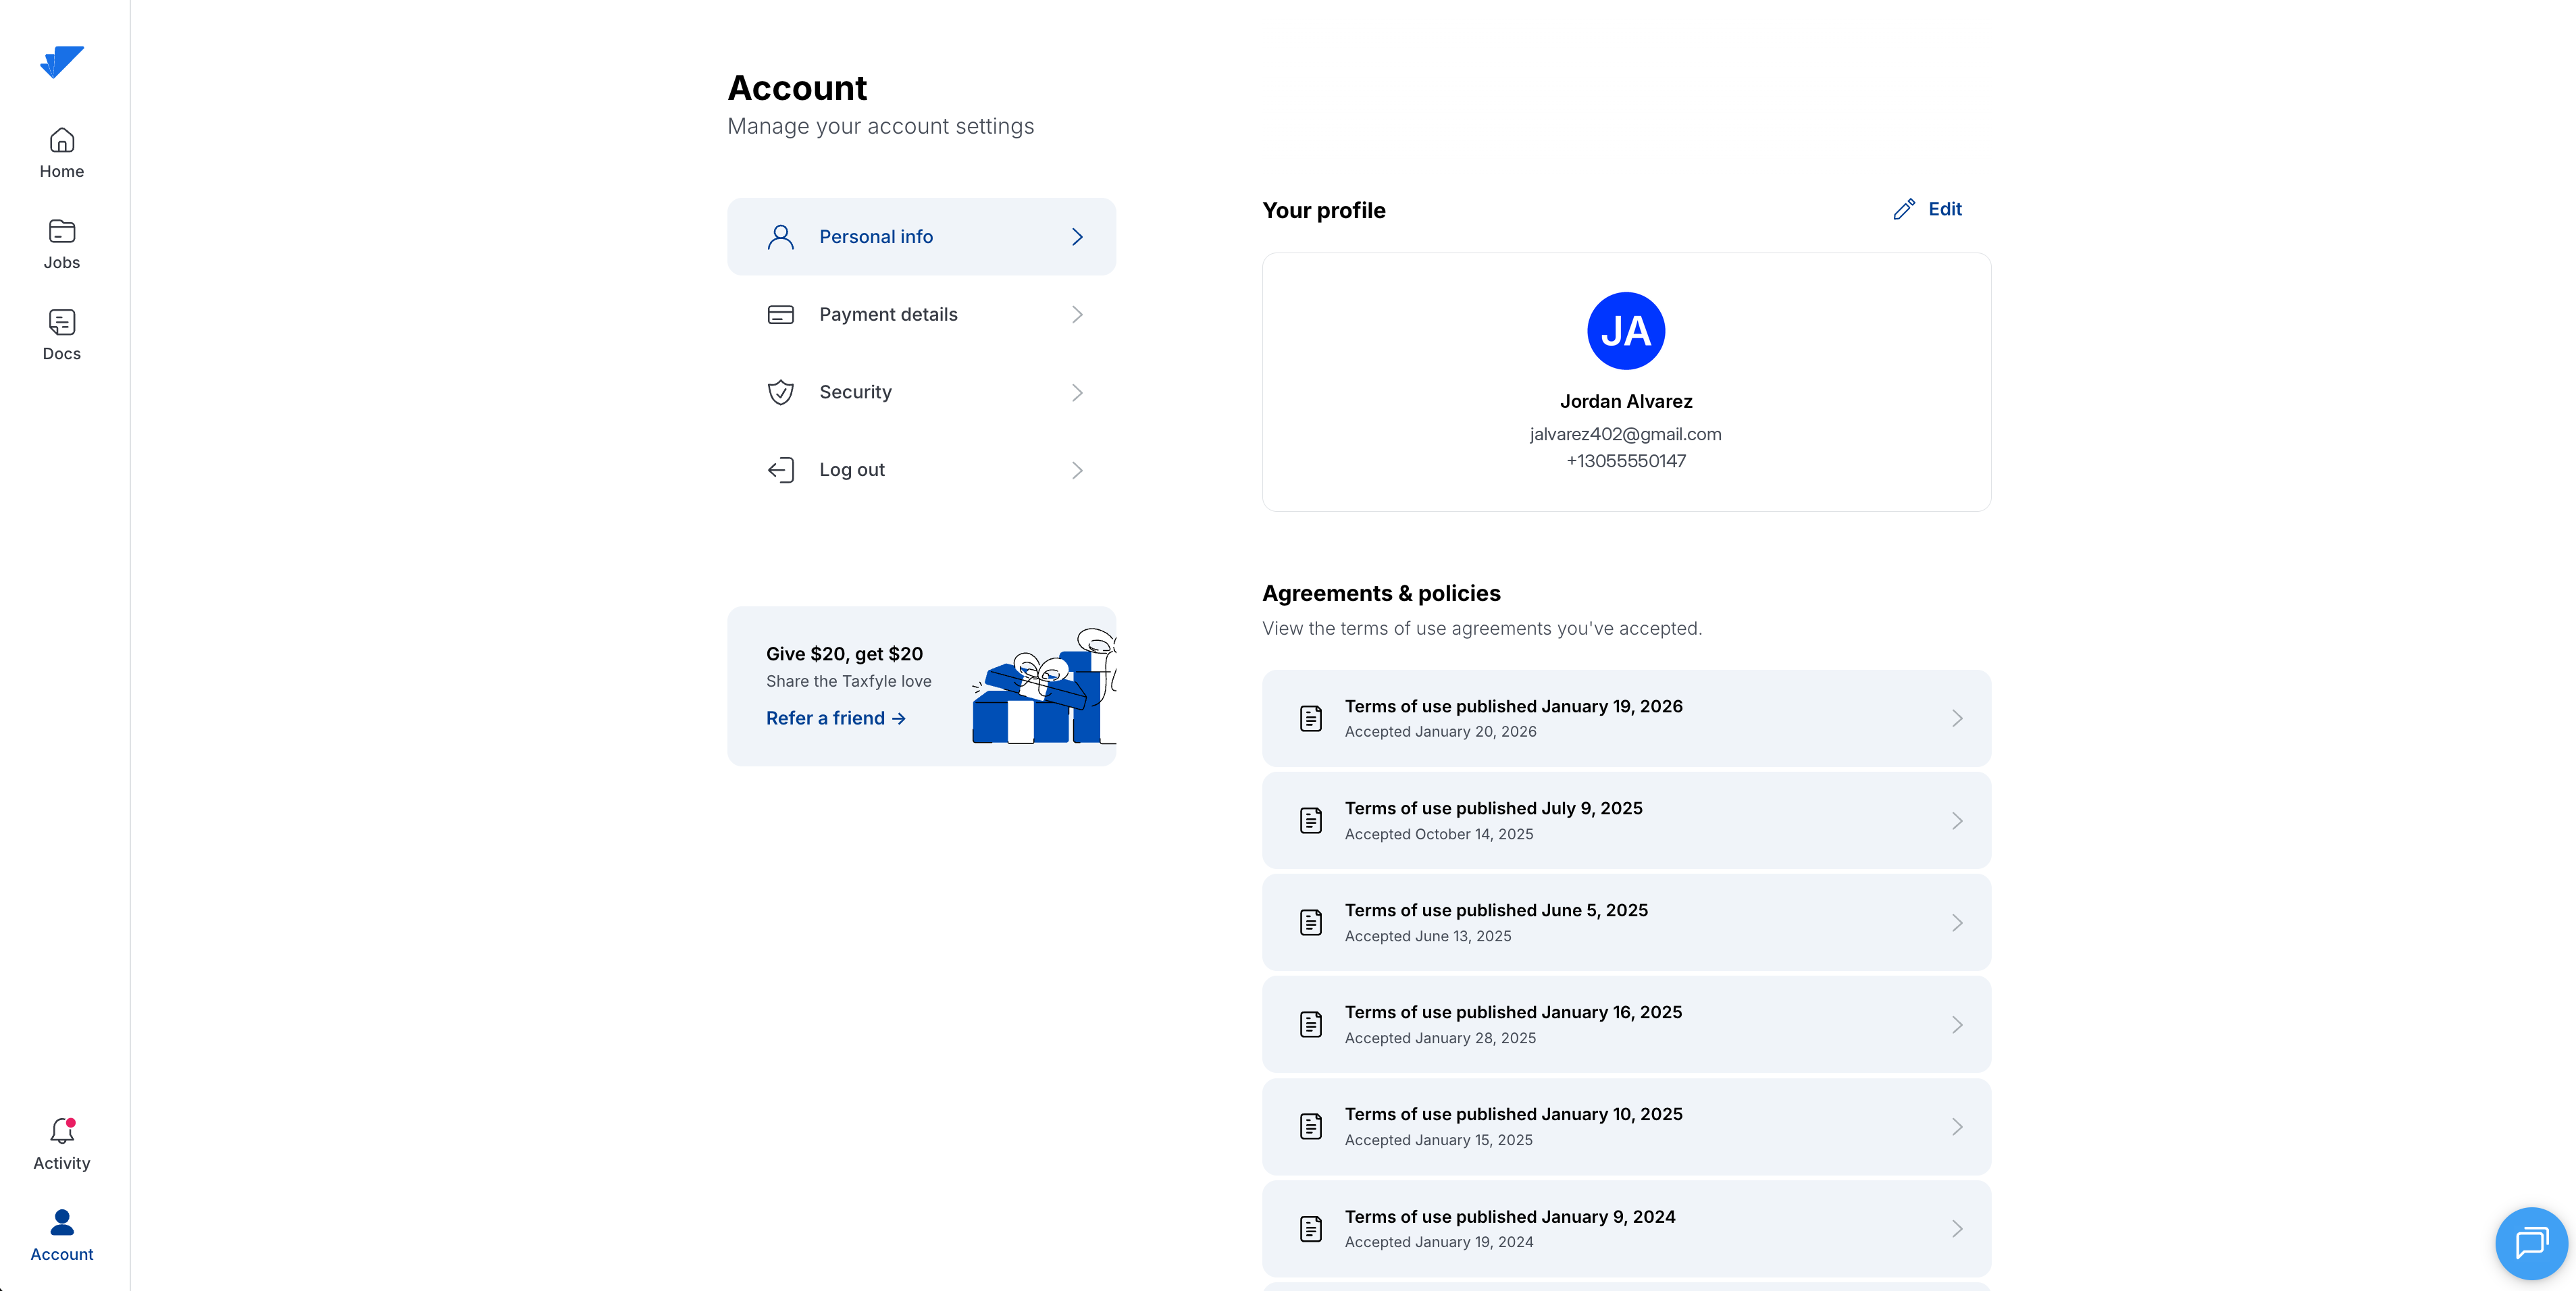Expand the Personal info chevron
The height and width of the screenshot is (1291, 2576).
click(x=1077, y=237)
